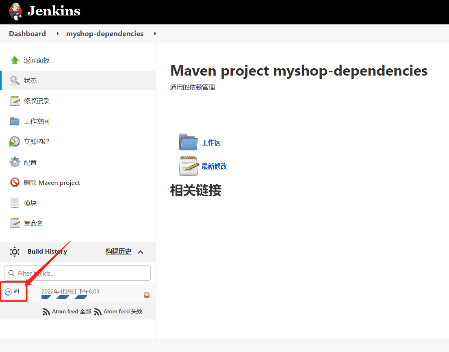Click the striped build progress bar for #1
The image size is (449, 352).
(x=65, y=297)
